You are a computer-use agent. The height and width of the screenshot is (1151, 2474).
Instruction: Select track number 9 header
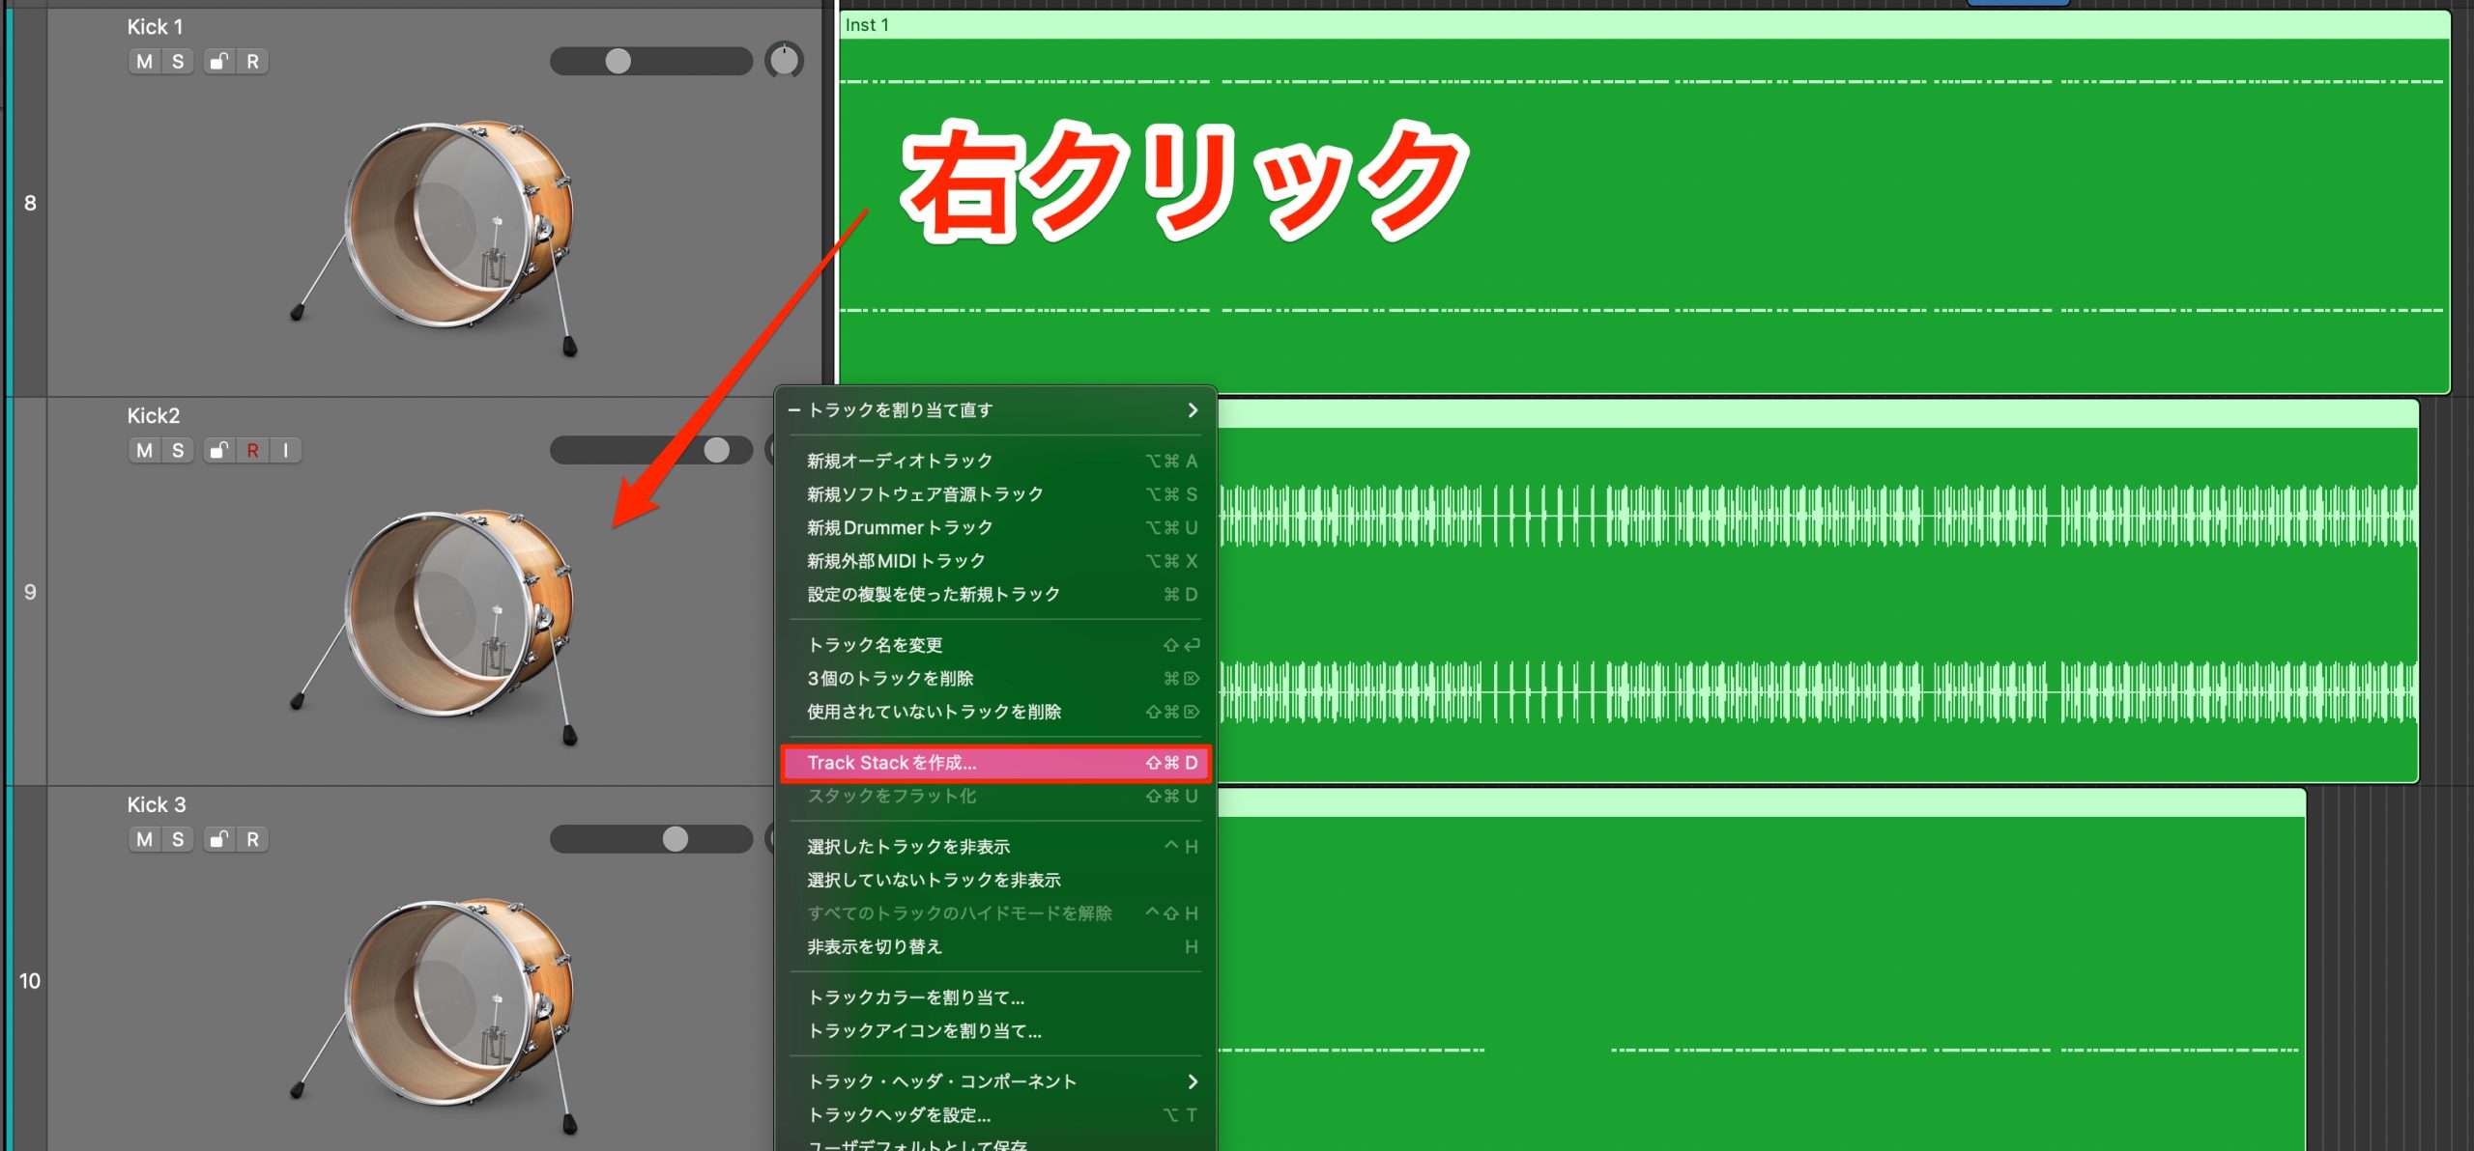pyautogui.click(x=29, y=592)
